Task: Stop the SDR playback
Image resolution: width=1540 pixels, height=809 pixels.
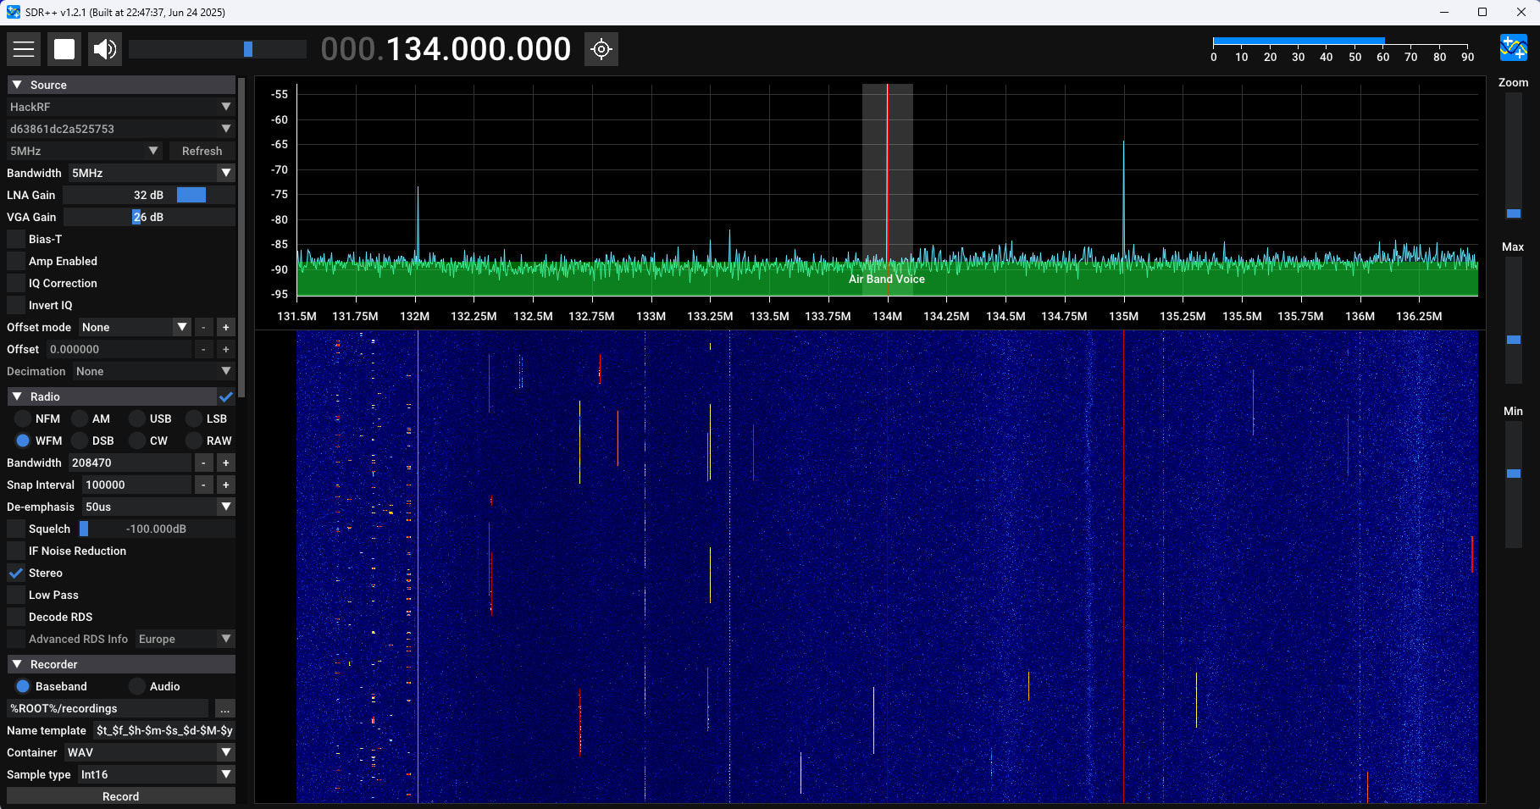Action: [64, 49]
